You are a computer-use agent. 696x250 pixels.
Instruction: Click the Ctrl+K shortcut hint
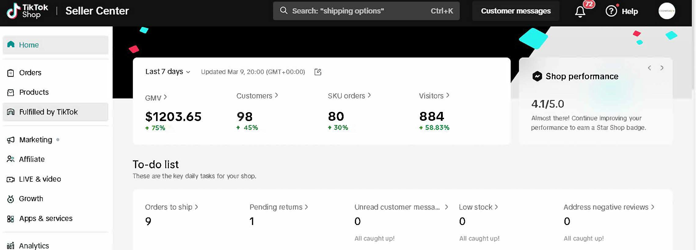pos(442,11)
